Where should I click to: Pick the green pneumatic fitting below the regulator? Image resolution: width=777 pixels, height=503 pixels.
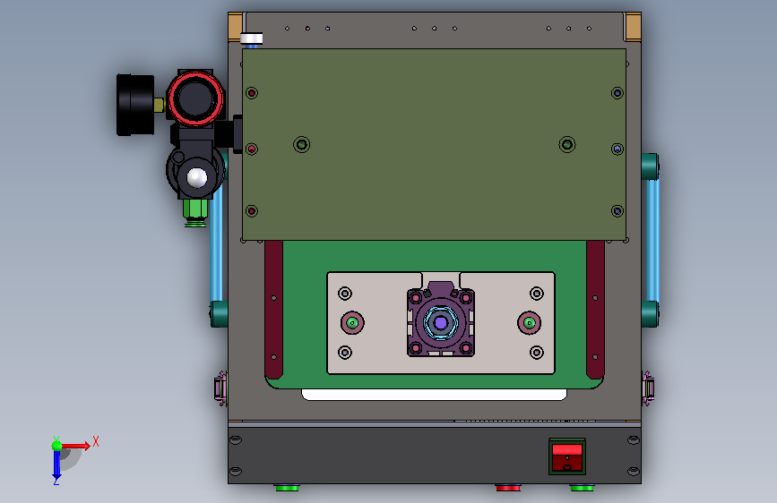coord(195,213)
